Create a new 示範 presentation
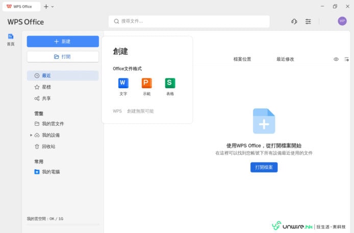 coord(147,87)
